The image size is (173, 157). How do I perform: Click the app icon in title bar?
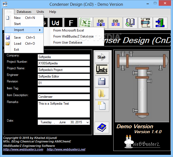pos(5,4)
